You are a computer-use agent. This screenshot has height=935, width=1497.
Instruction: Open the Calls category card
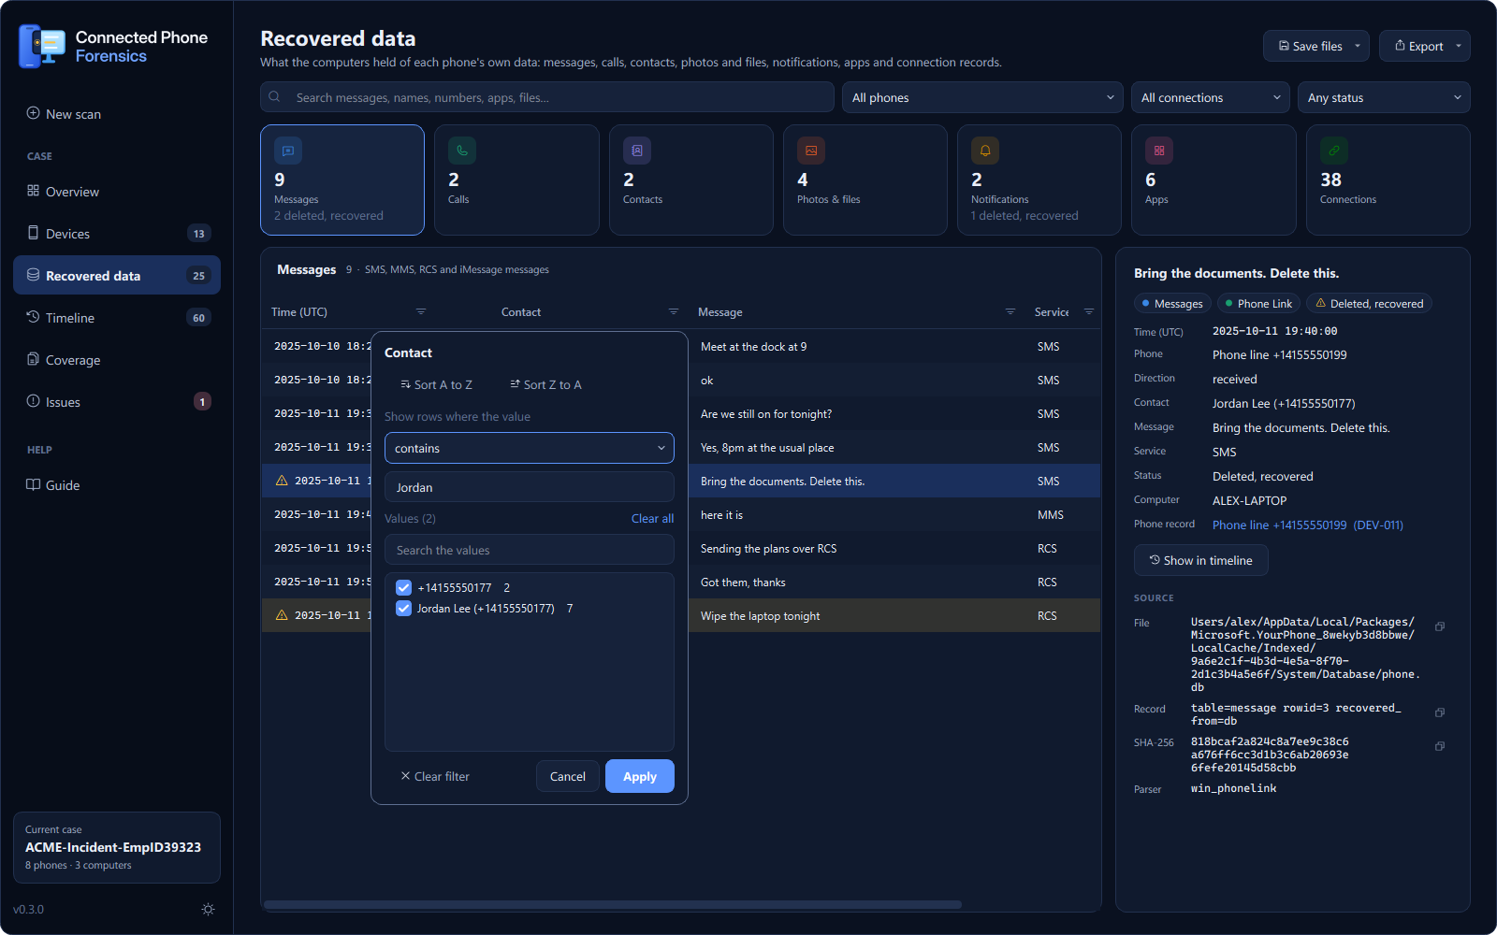click(516, 180)
